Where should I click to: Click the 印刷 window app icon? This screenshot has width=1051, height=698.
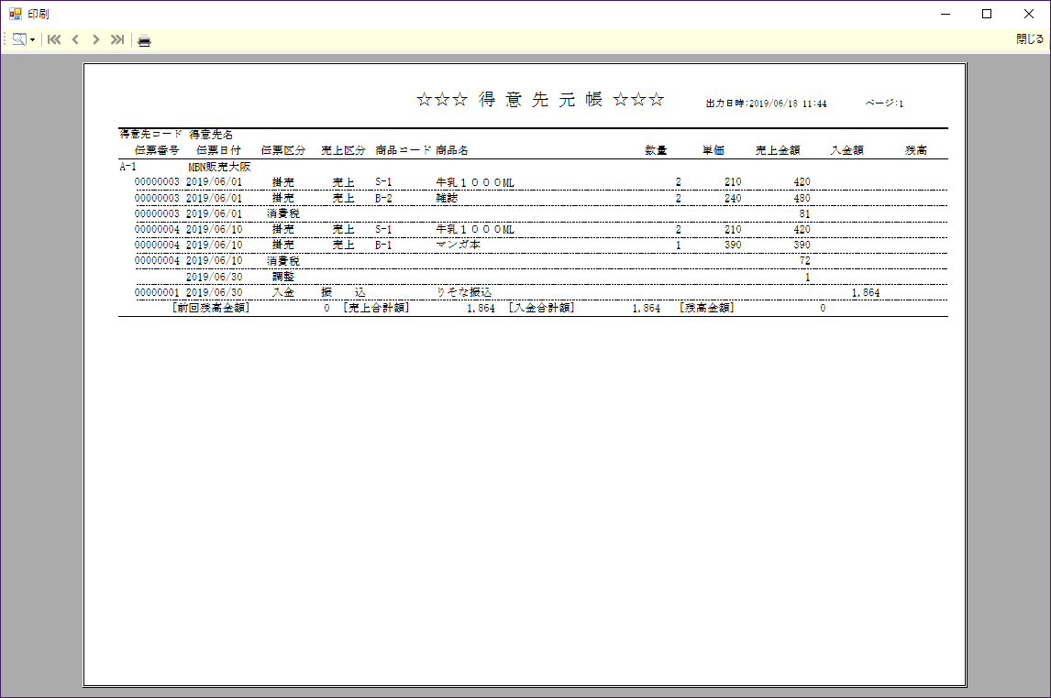15,14
